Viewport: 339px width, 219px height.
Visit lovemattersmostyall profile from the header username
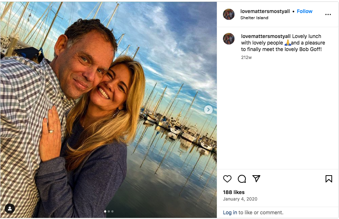265,11
